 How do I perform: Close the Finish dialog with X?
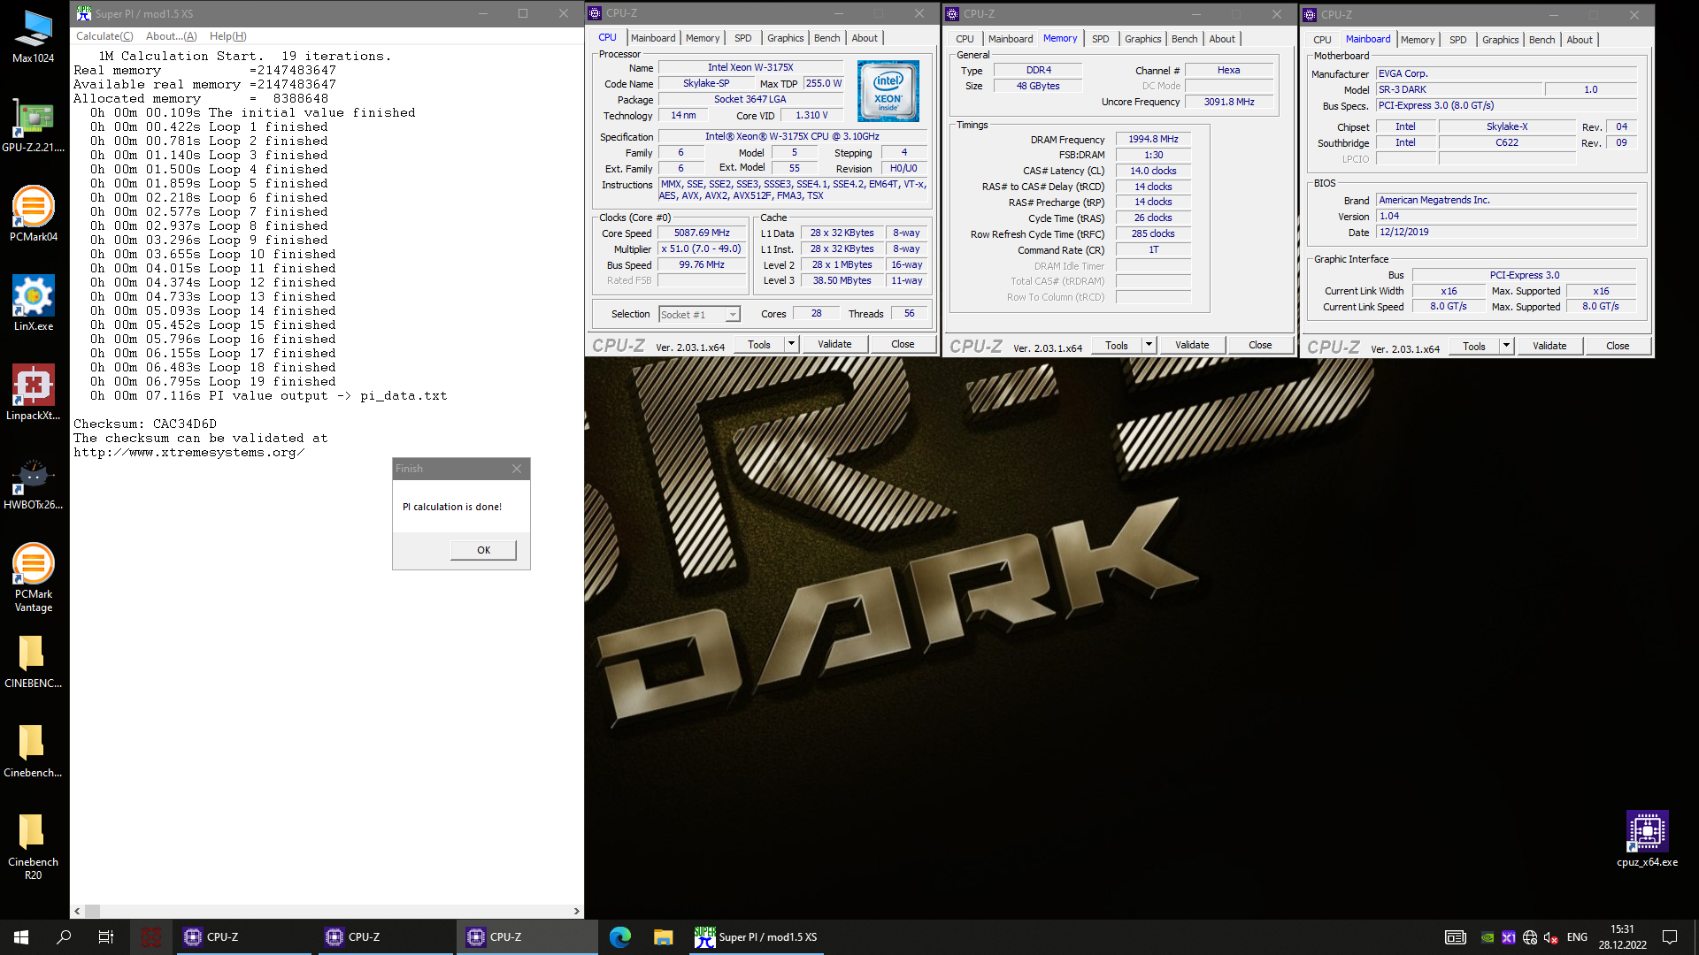pos(517,469)
